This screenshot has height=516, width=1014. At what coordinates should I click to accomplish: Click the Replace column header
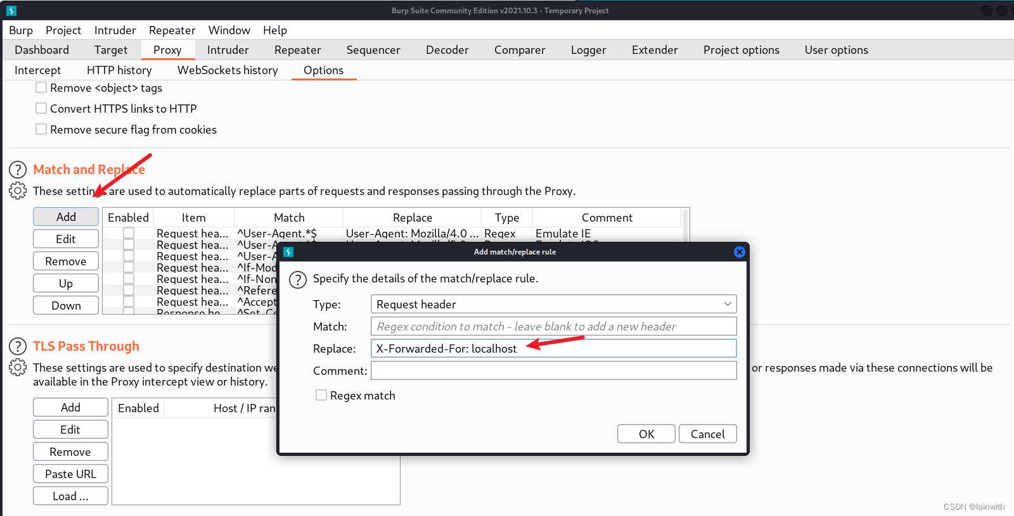coord(413,217)
